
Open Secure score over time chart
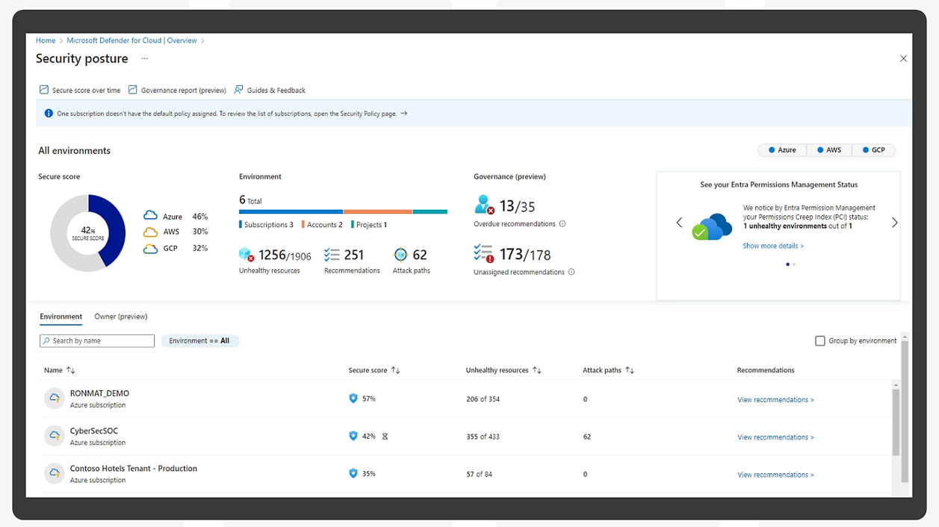click(x=80, y=90)
